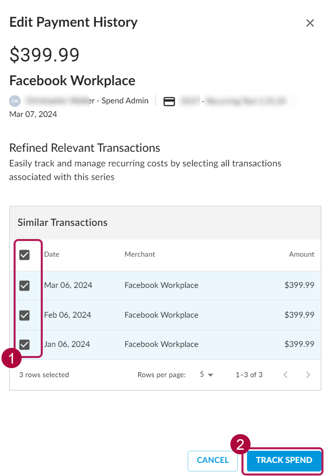
Task: Click the Mar 06, 2024 date cell
Action: pyautogui.click(x=68, y=285)
